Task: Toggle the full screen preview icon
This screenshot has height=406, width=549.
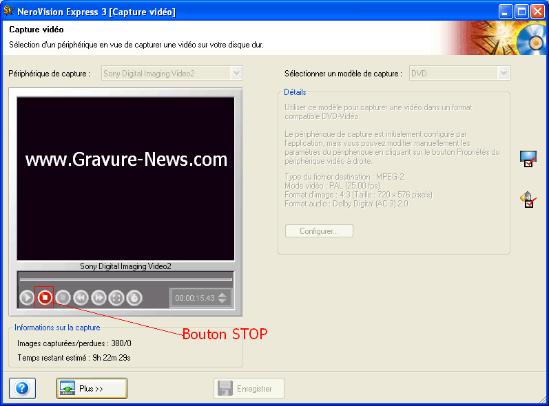Action: pos(116,297)
